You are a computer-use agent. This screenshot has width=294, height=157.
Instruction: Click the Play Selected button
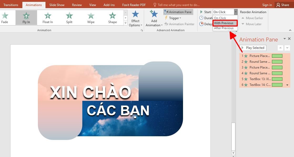(x=253, y=48)
